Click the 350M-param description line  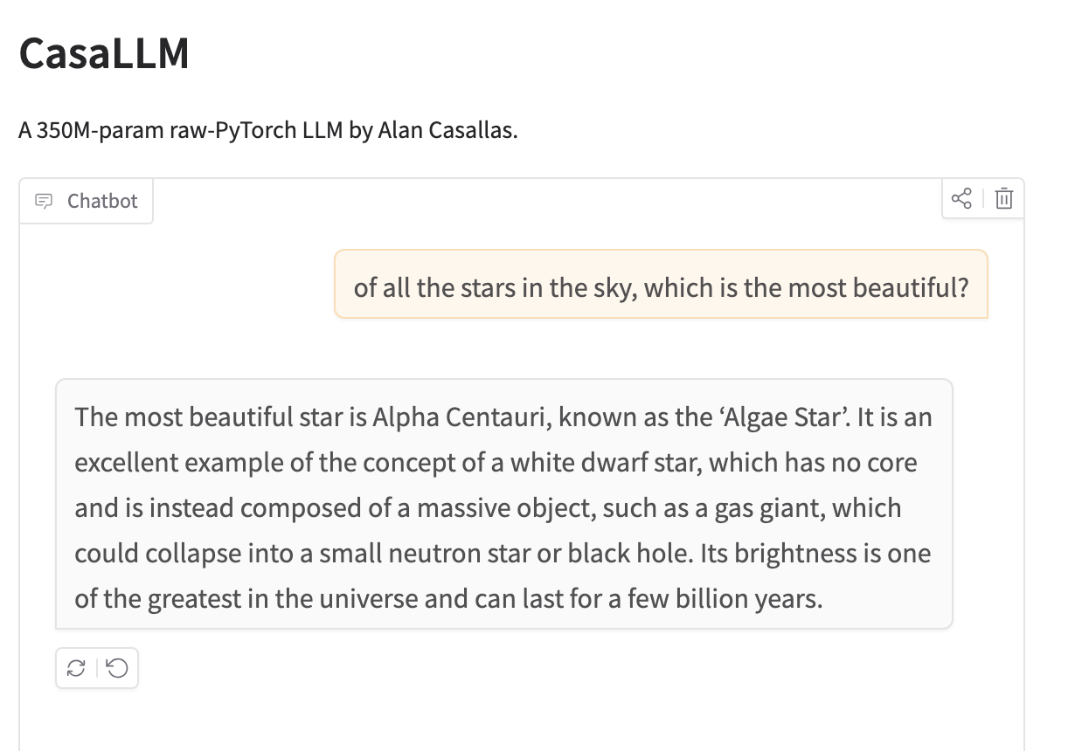tap(268, 132)
